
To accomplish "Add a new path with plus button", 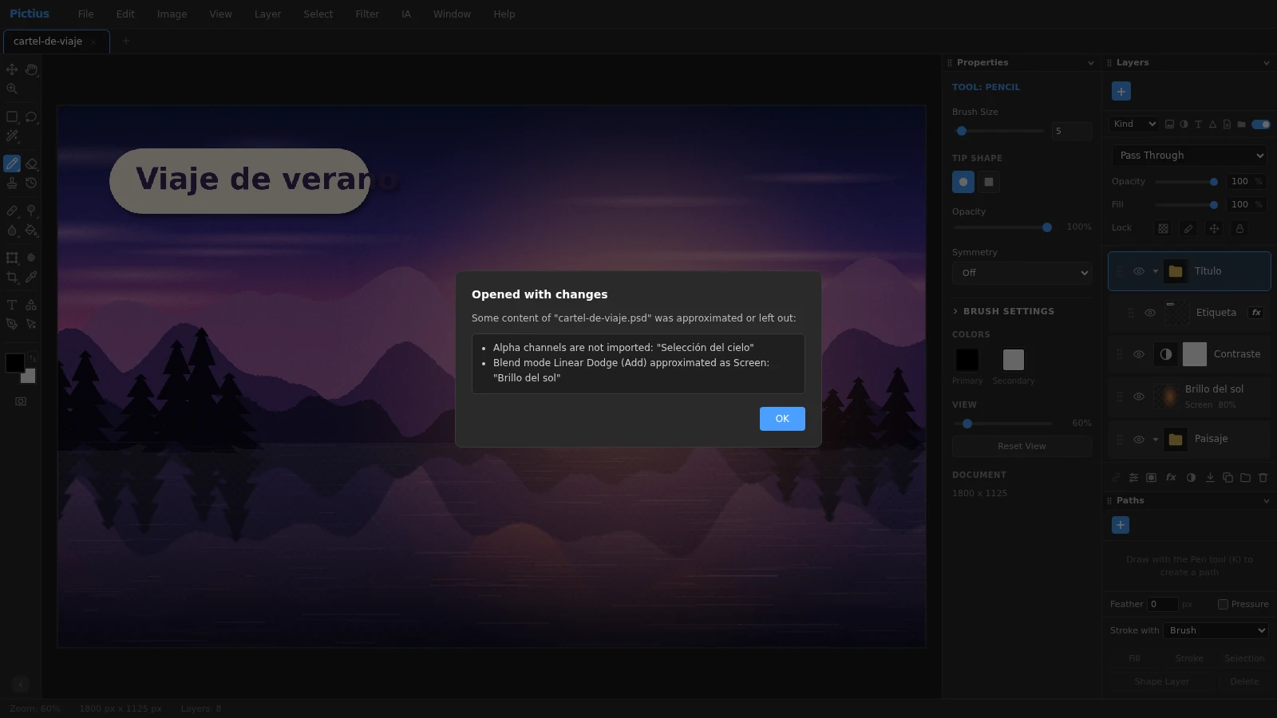I will tap(1121, 525).
